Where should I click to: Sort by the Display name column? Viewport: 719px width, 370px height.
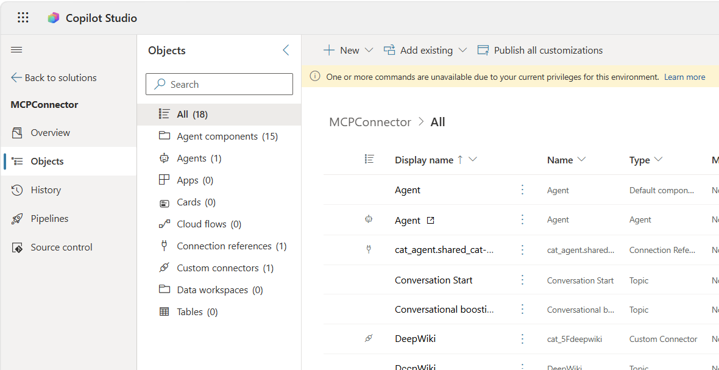(x=424, y=160)
